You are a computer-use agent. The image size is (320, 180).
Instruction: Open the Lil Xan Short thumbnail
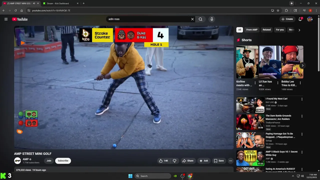[270, 62]
